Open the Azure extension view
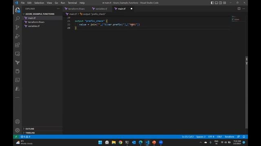Image resolution: width=261 pixels, height=146 pixels. pyautogui.click(x=17, y=89)
